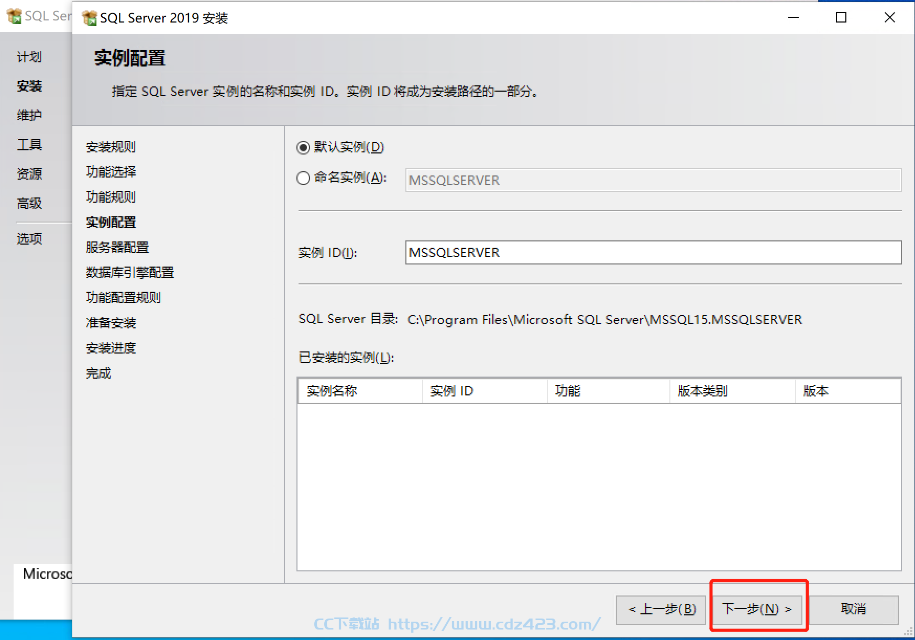Viewport: 915px width, 640px height.
Task: Close the SQL Server 2019 安装 window
Action: tap(889, 17)
